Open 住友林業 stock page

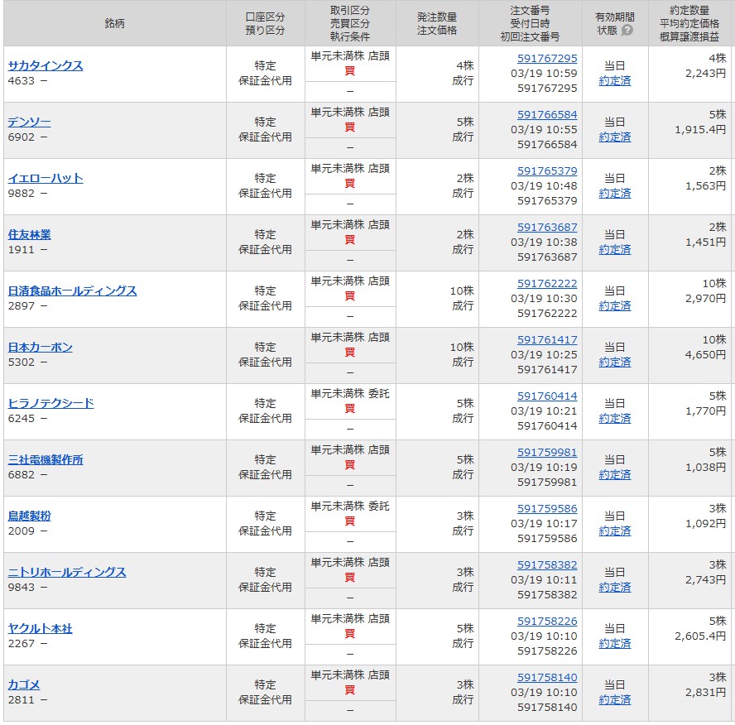(29, 235)
